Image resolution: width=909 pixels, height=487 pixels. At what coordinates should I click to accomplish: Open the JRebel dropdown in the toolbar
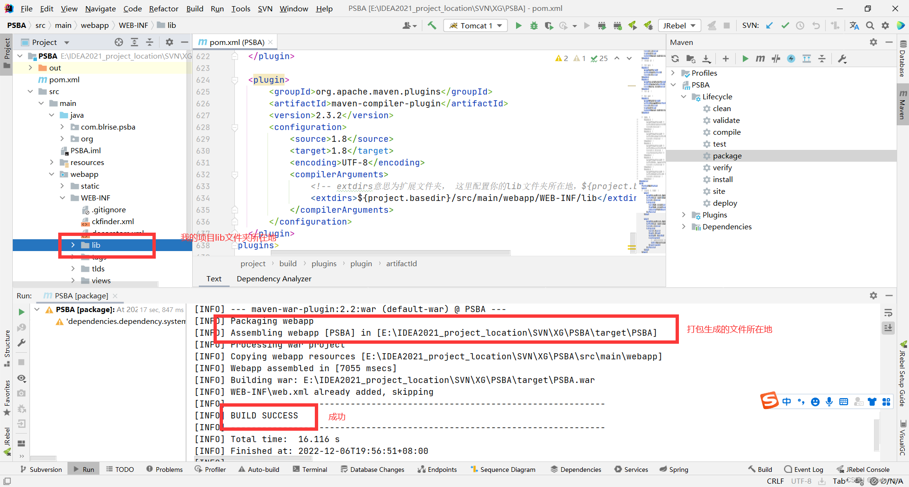click(679, 26)
